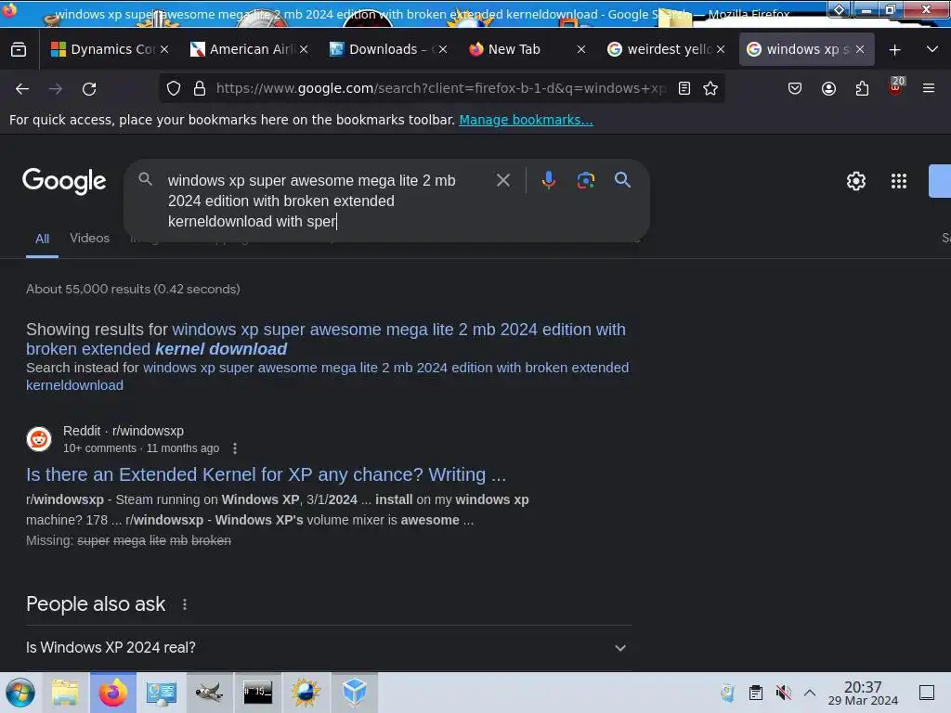The width and height of the screenshot is (951, 713).
Task: Open the Firefox hamburger application menu
Action: [x=929, y=88]
